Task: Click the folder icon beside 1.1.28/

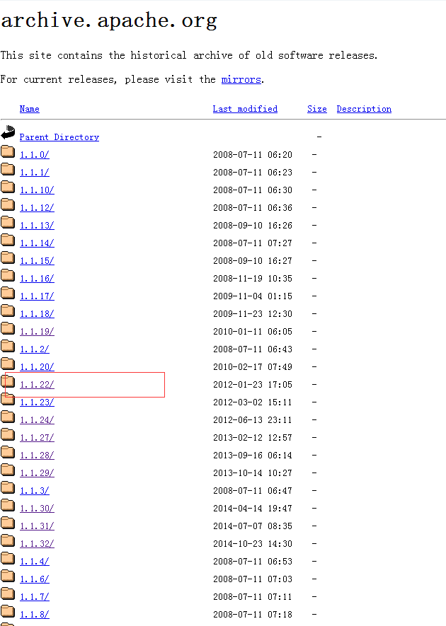Action: point(8,452)
